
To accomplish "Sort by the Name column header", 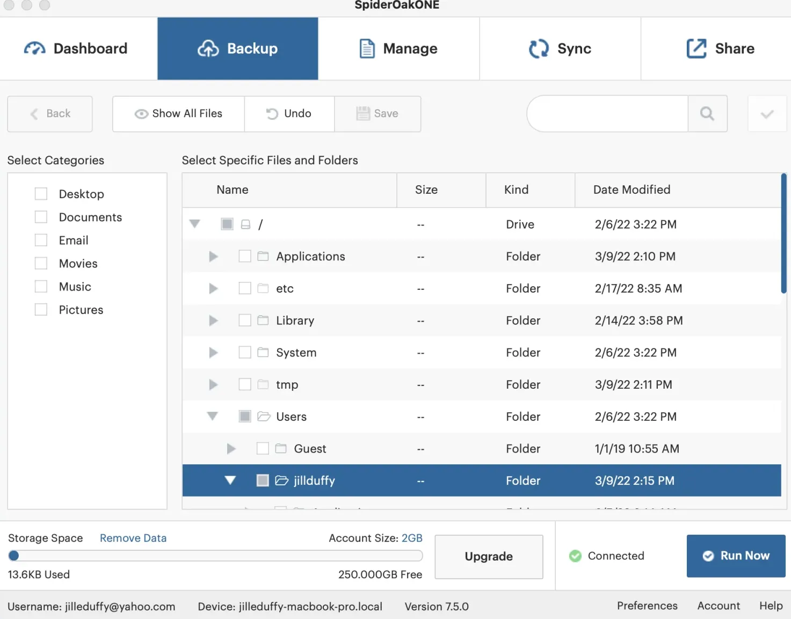I will [289, 190].
